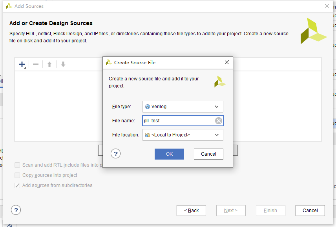
Task: Cancel the Create Source File dialog
Action: click(208, 154)
